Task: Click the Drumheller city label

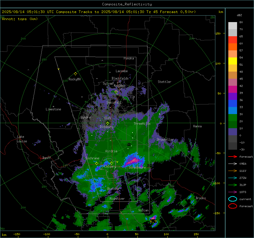Action: (165, 140)
